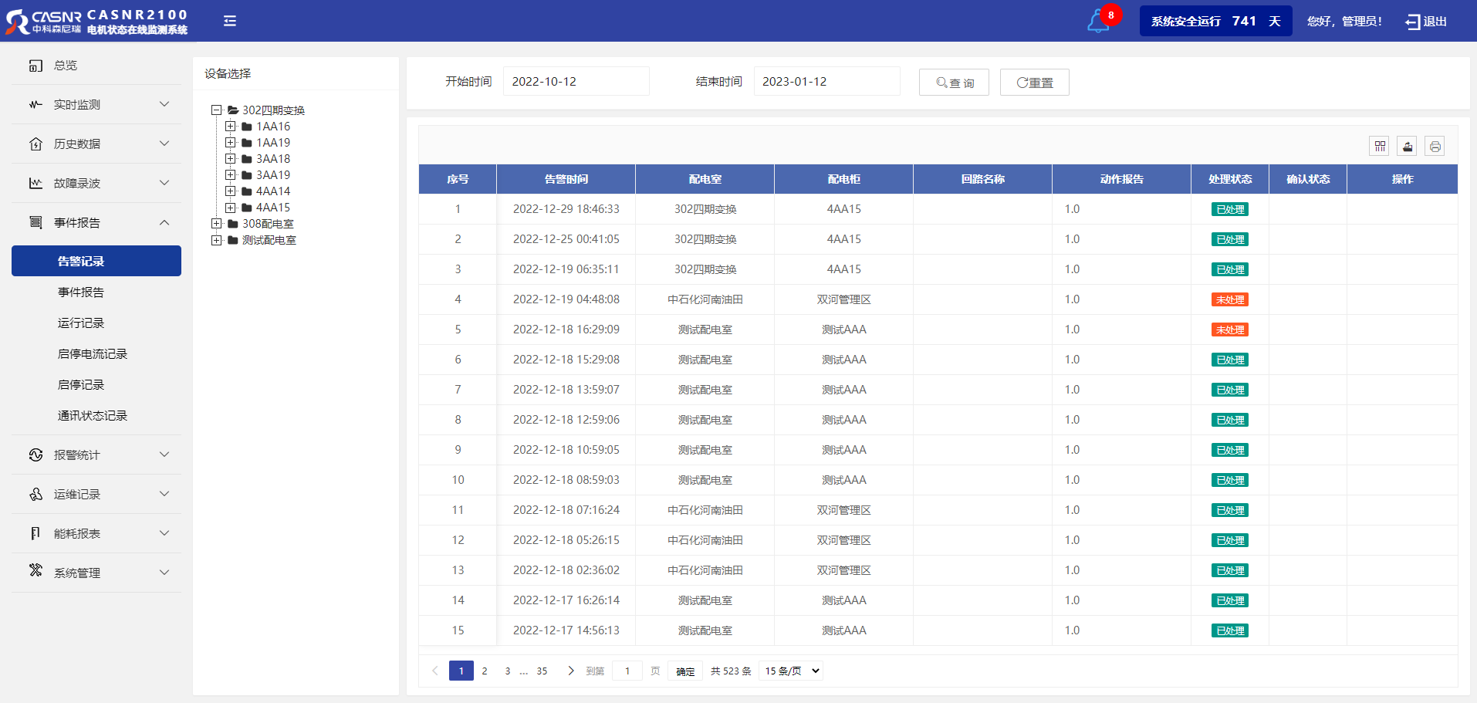Click the 3AA18 folder icon
The width and height of the screenshot is (1477, 703).
pos(247,159)
